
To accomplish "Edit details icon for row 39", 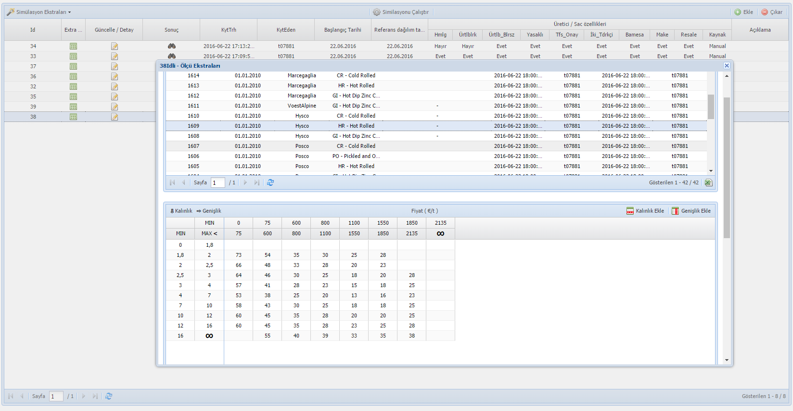I will 115,107.
